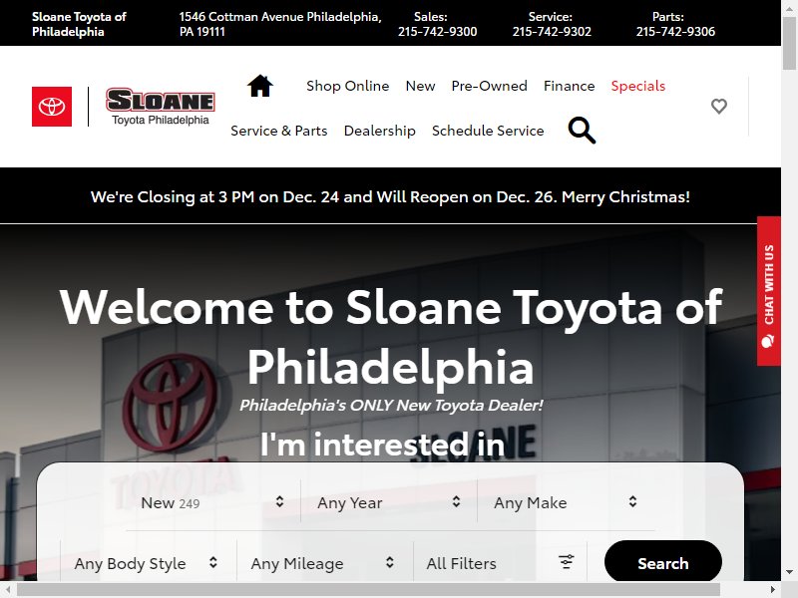The image size is (798, 598).
Task: Open the New vehicles menu
Action: click(x=420, y=86)
